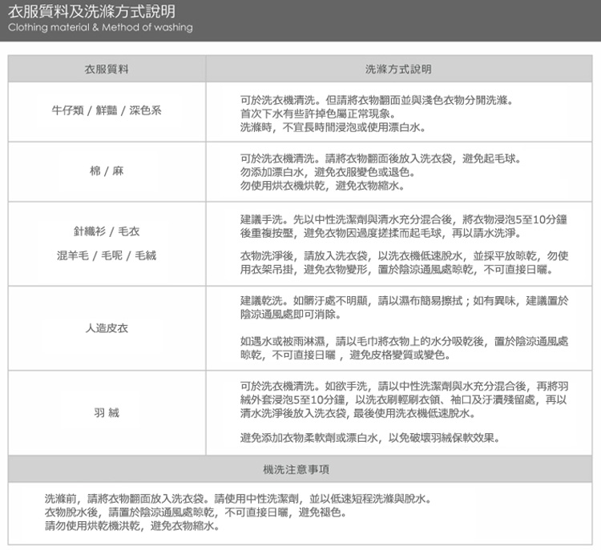Click the line about 不宜長時間浸泡或使用漂白水
Viewport: 601px width, 550px height.
click(x=333, y=127)
